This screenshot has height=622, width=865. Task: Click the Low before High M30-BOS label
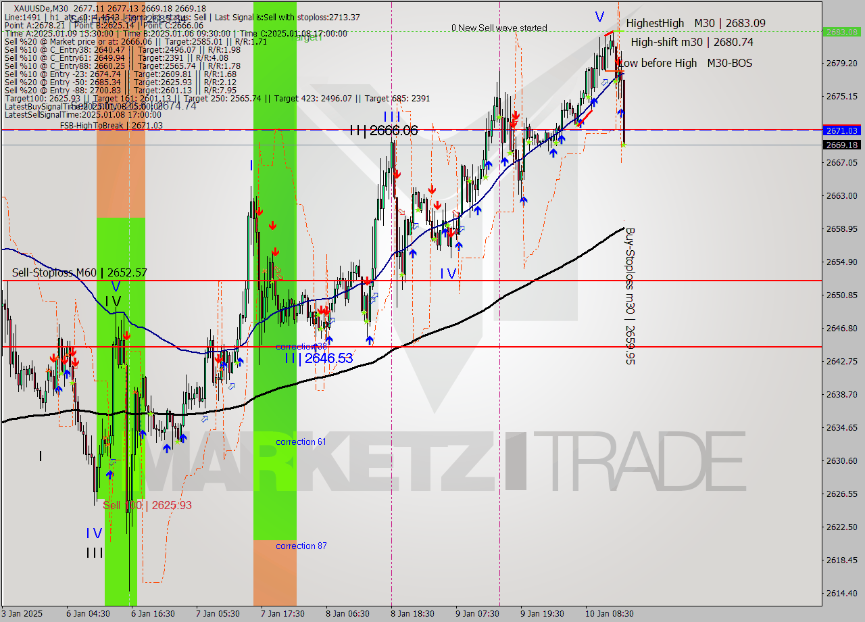686,63
